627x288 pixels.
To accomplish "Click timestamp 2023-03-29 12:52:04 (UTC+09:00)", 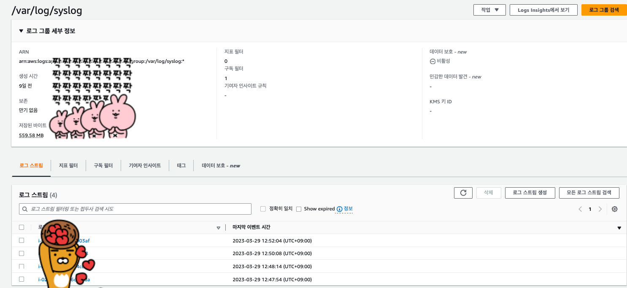I will (272, 241).
